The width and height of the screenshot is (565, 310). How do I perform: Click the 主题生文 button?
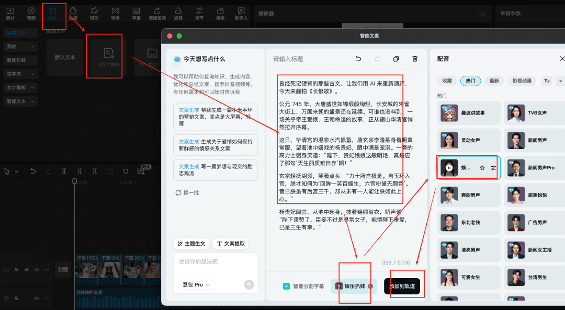pos(191,244)
